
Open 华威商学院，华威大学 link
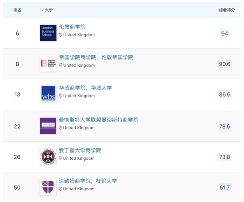pos(85,88)
